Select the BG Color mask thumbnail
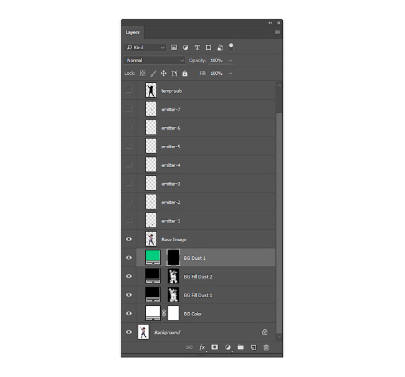Viewport: 405px width, 377px height. click(173, 313)
